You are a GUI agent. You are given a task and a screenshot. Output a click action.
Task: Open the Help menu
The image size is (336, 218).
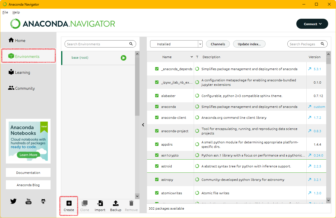pos(16,12)
